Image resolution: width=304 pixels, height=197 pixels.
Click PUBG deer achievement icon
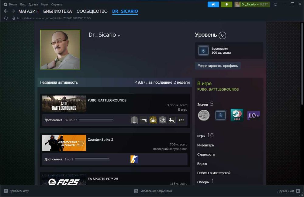pyautogui.click(x=172, y=120)
